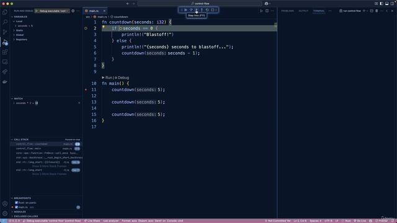Click Step Over in the debug toolbar

click(191, 10)
